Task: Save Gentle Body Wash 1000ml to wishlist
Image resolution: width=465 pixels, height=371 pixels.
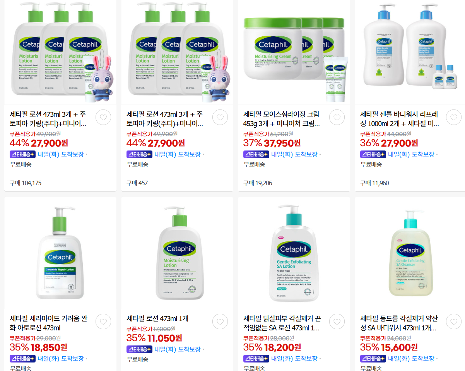Action: (x=454, y=117)
